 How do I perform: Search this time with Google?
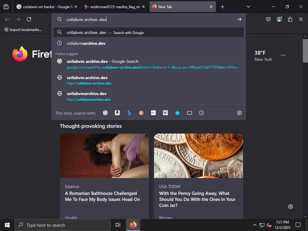pyautogui.click(x=105, y=113)
